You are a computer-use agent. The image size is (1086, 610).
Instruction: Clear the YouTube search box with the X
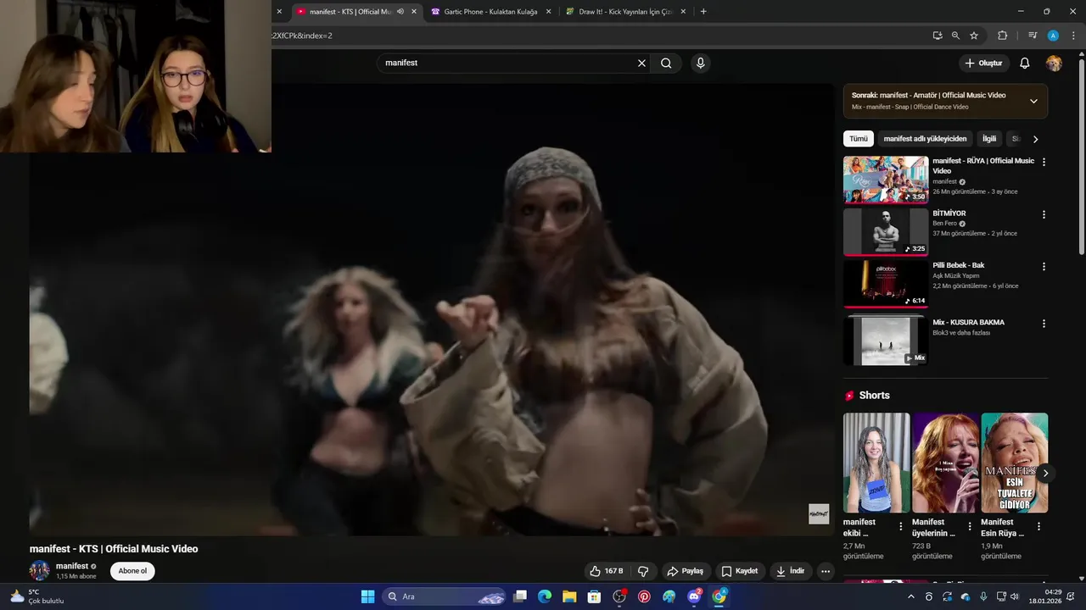click(641, 63)
